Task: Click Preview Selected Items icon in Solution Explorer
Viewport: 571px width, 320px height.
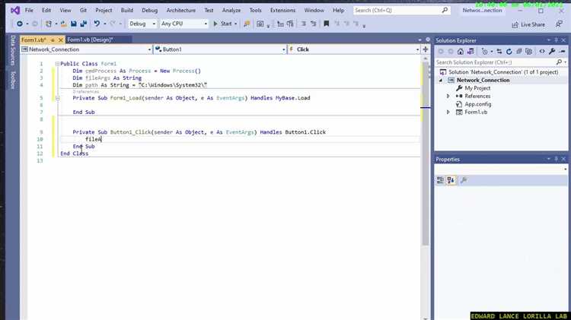Action: (563, 52)
